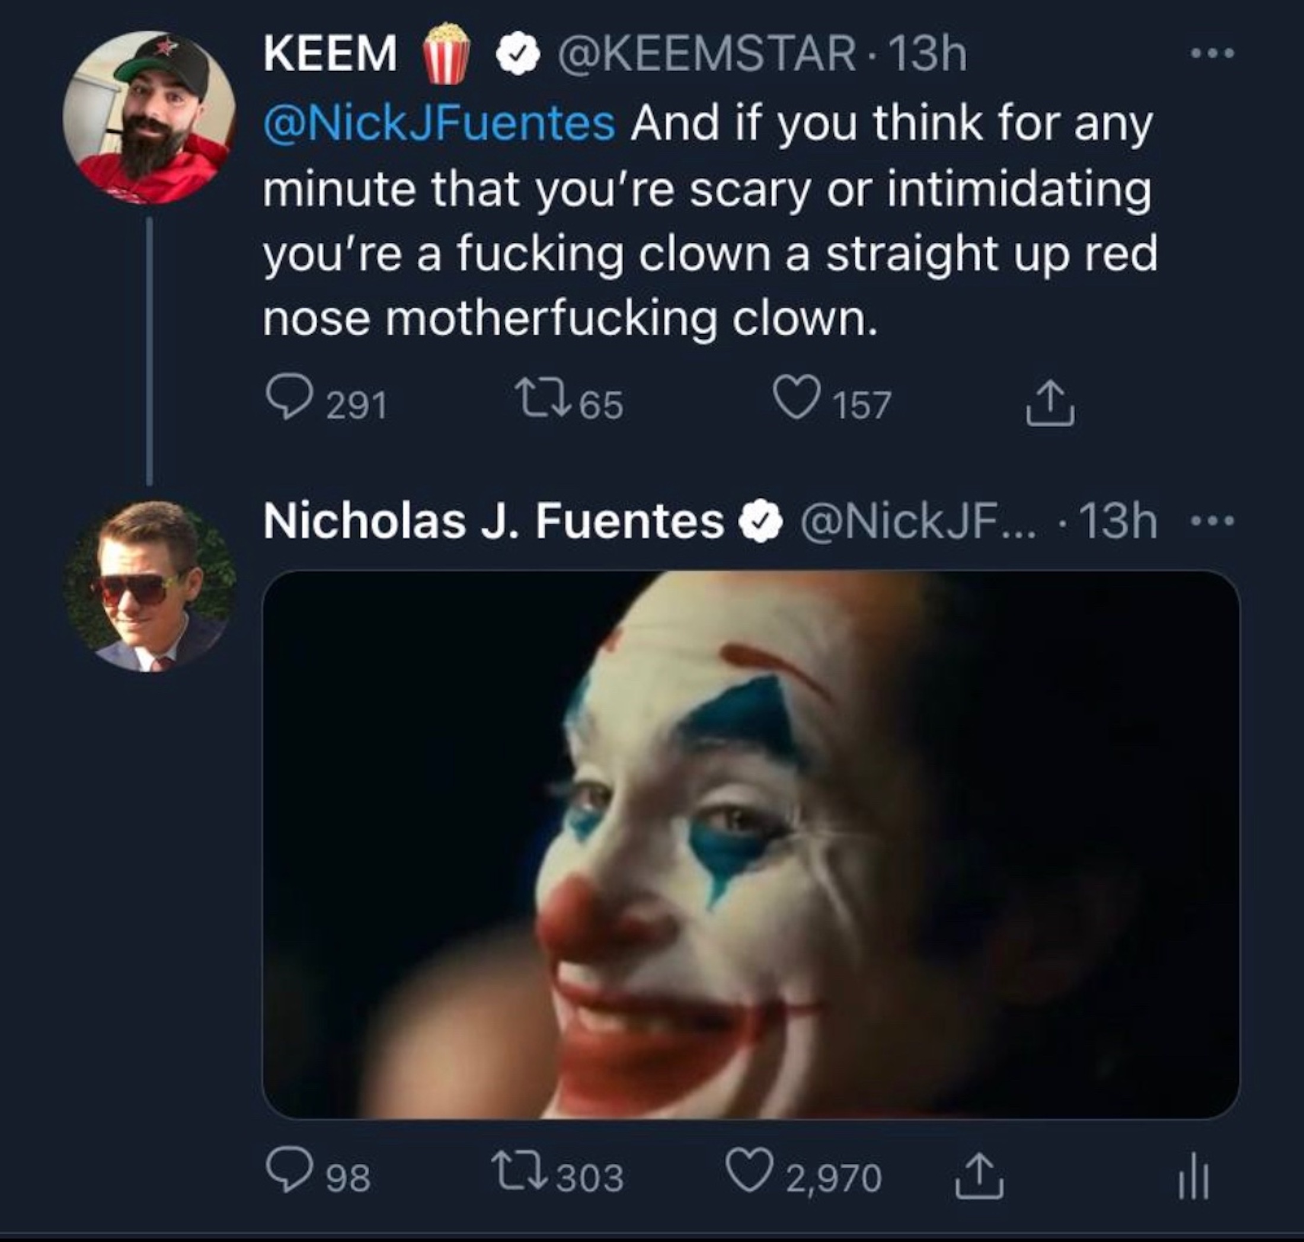Screen dimensions: 1304x1242
Task: Click KEEM's tweet text body
Action: (709, 254)
